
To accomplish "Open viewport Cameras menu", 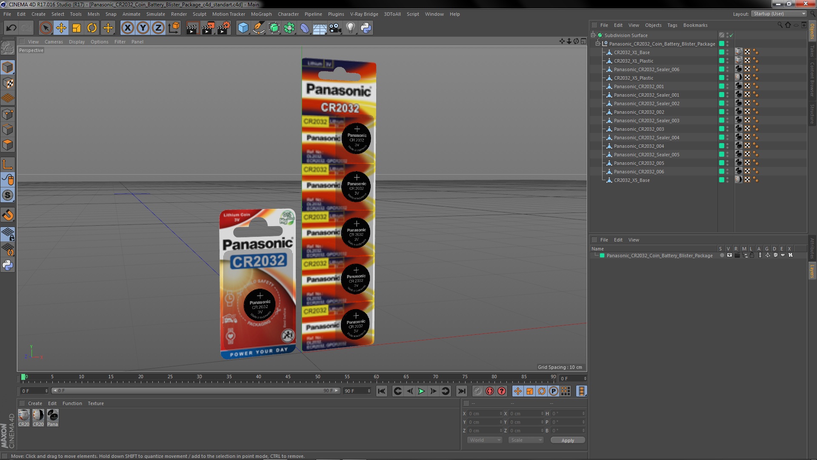I will (x=54, y=42).
